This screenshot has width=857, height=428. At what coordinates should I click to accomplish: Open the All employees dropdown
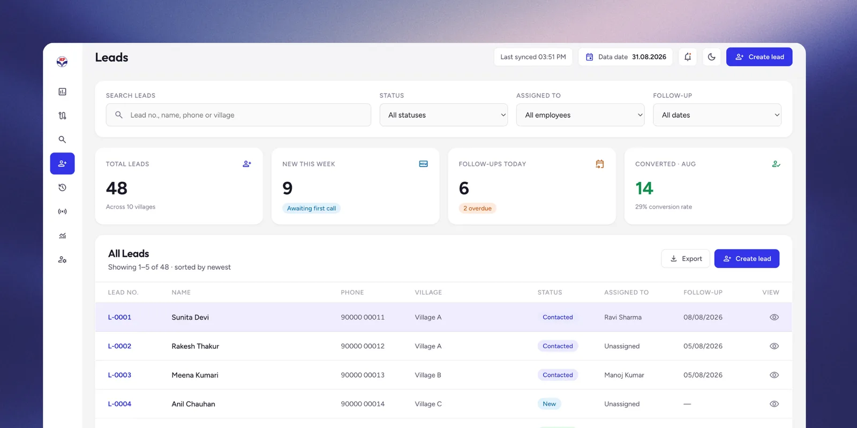(x=580, y=115)
